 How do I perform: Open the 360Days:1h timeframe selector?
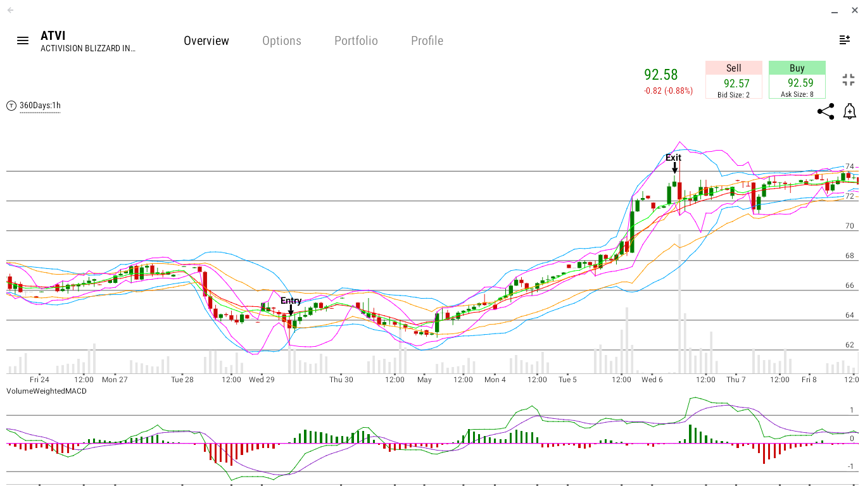click(40, 106)
